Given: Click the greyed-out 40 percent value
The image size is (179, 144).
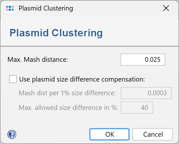Looking at the screenshot, I should pyautogui.click(x=145, y=107).
